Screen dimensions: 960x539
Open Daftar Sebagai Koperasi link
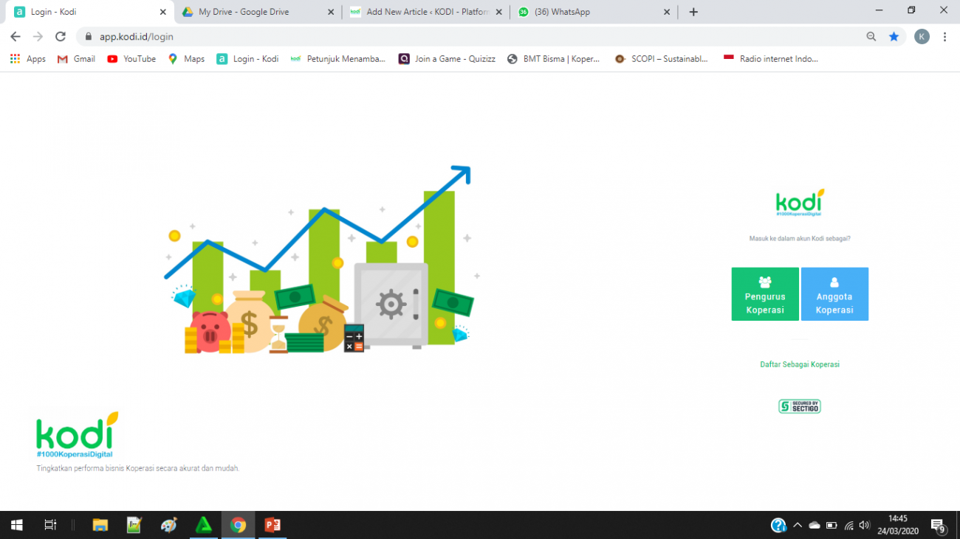800,364
